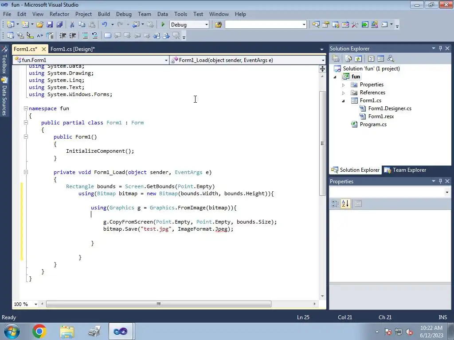Open the Find search combo box dropdown
The image size is (454, 340).
(304, 25)
